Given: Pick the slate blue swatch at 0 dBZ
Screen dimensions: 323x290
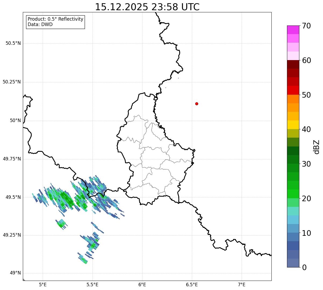Looking at the screenshot, I should pyautogui.click(x=293, y=263).
